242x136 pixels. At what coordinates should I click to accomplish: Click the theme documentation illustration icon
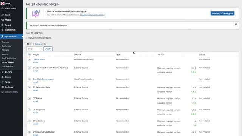coord(36,13)
